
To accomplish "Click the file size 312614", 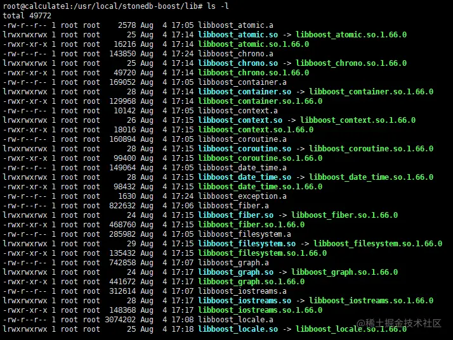I will pos(122,292).
